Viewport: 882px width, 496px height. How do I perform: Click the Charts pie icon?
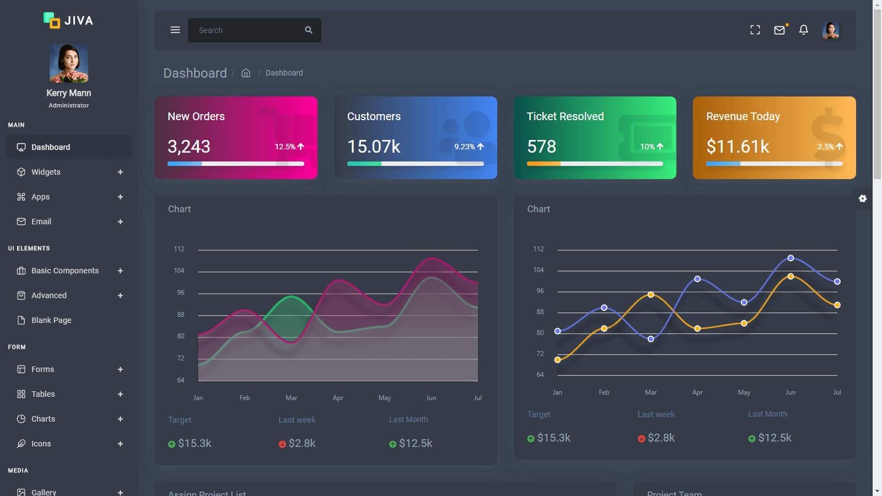click(x=21, y=419)
